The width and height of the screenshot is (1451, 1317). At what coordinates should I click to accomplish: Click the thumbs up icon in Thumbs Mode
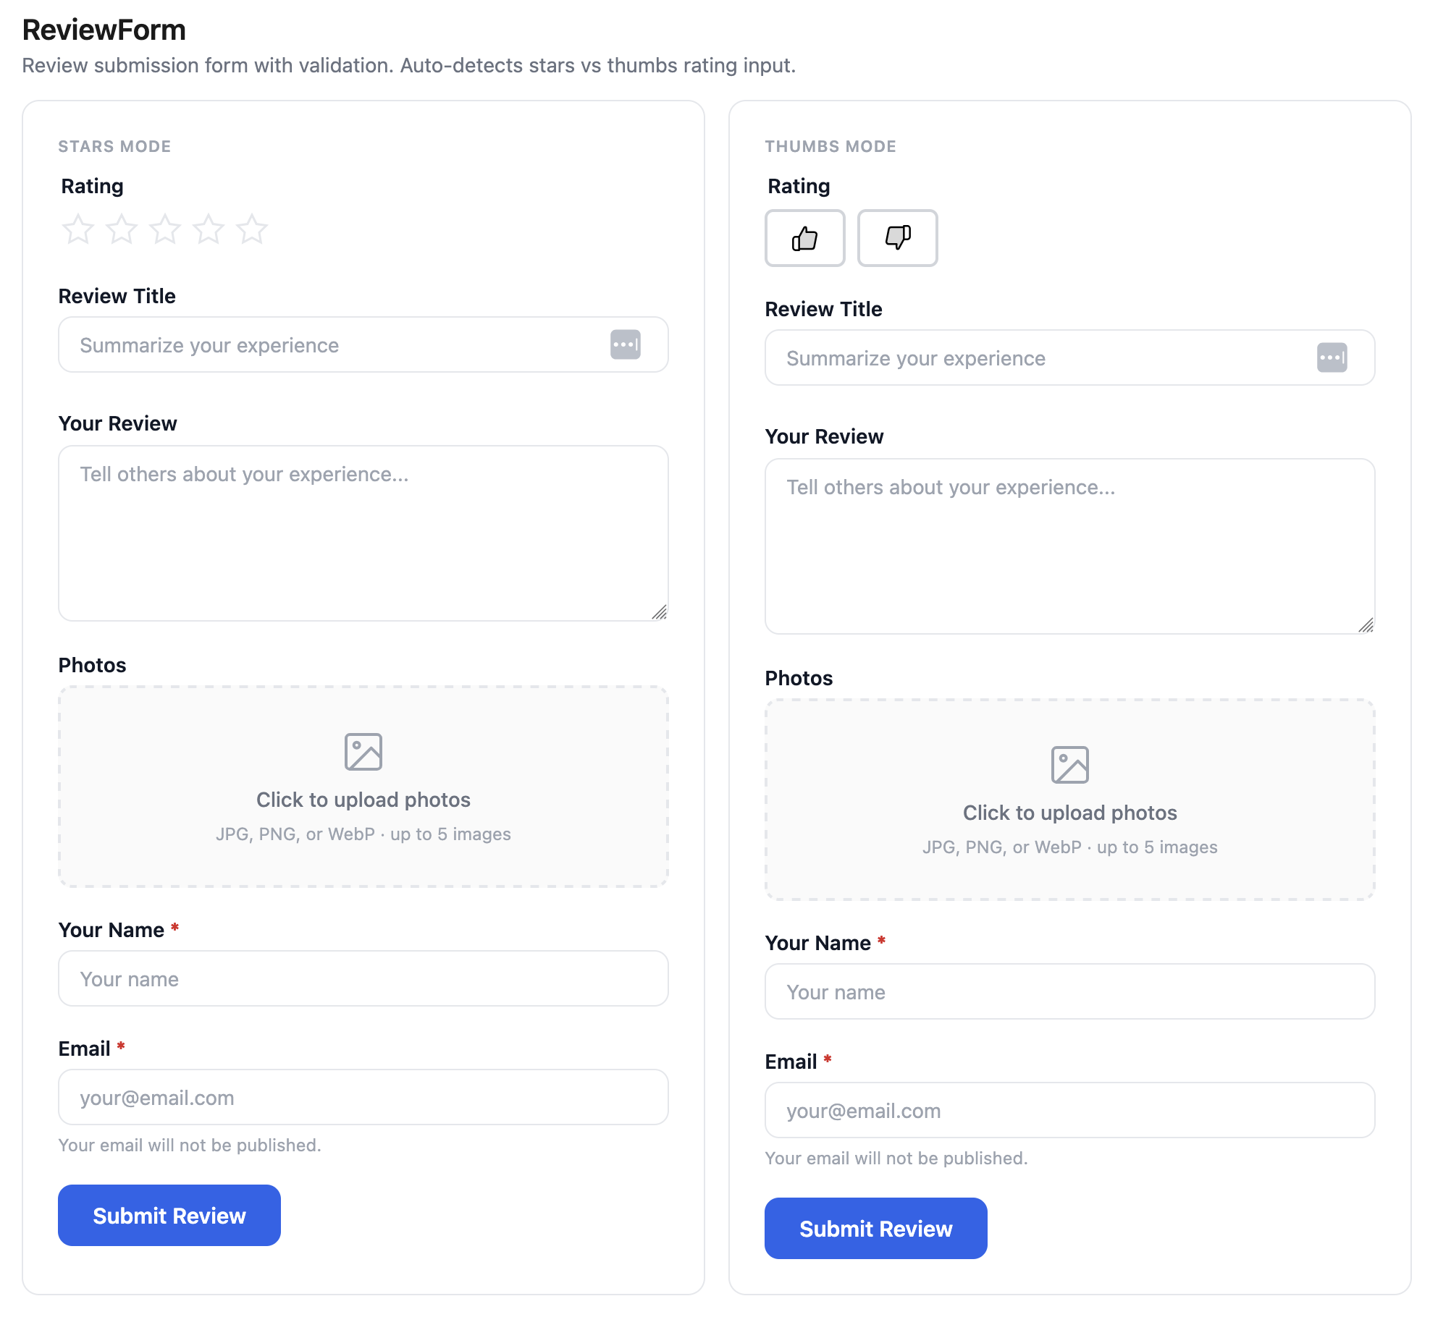(x=804, y=239)
